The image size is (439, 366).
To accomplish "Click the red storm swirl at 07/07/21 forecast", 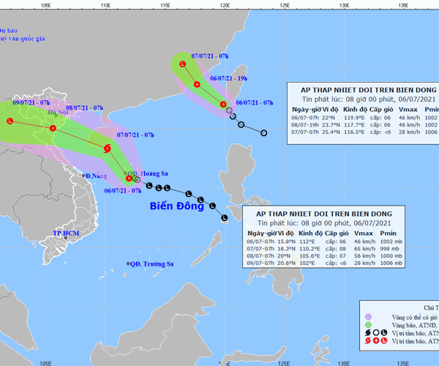I will tap(108, 149).
